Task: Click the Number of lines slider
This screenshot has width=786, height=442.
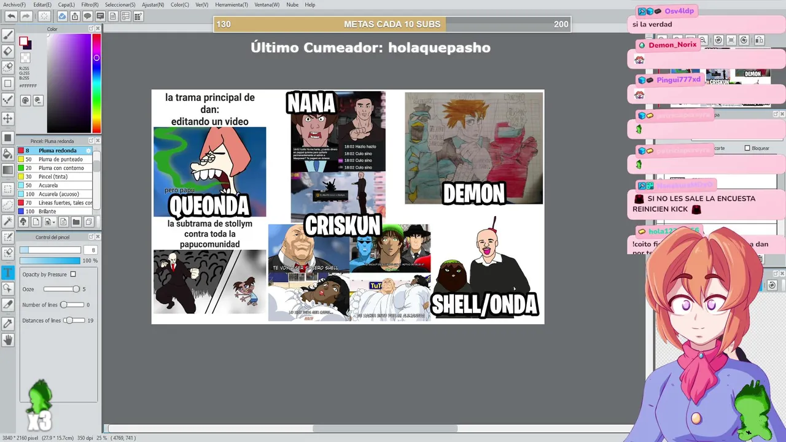Action: [72, 304]
